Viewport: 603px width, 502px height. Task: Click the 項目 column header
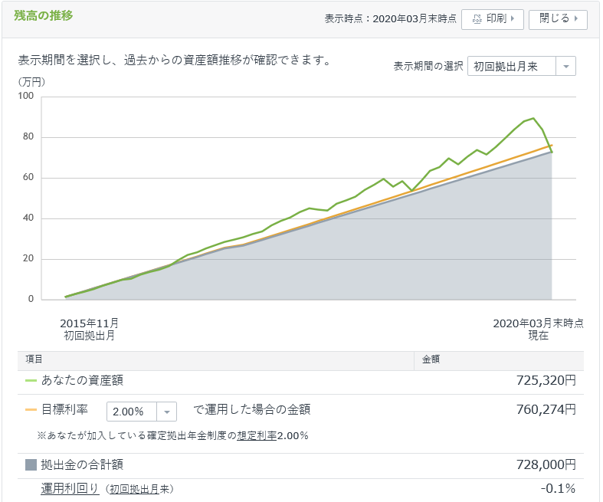click(34, 359)
